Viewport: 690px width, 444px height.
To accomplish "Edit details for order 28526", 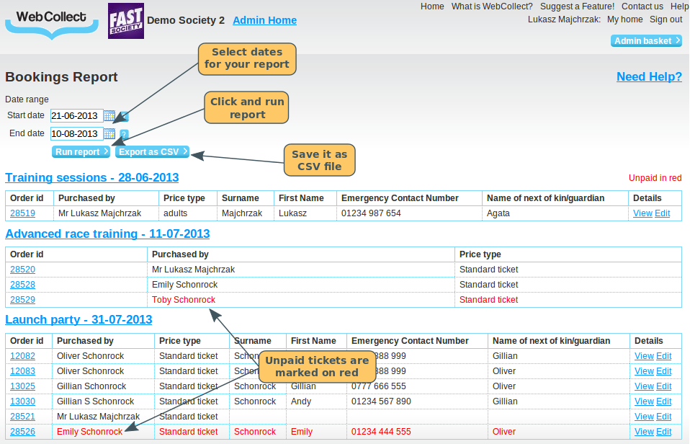I will (x=663, y=432).
